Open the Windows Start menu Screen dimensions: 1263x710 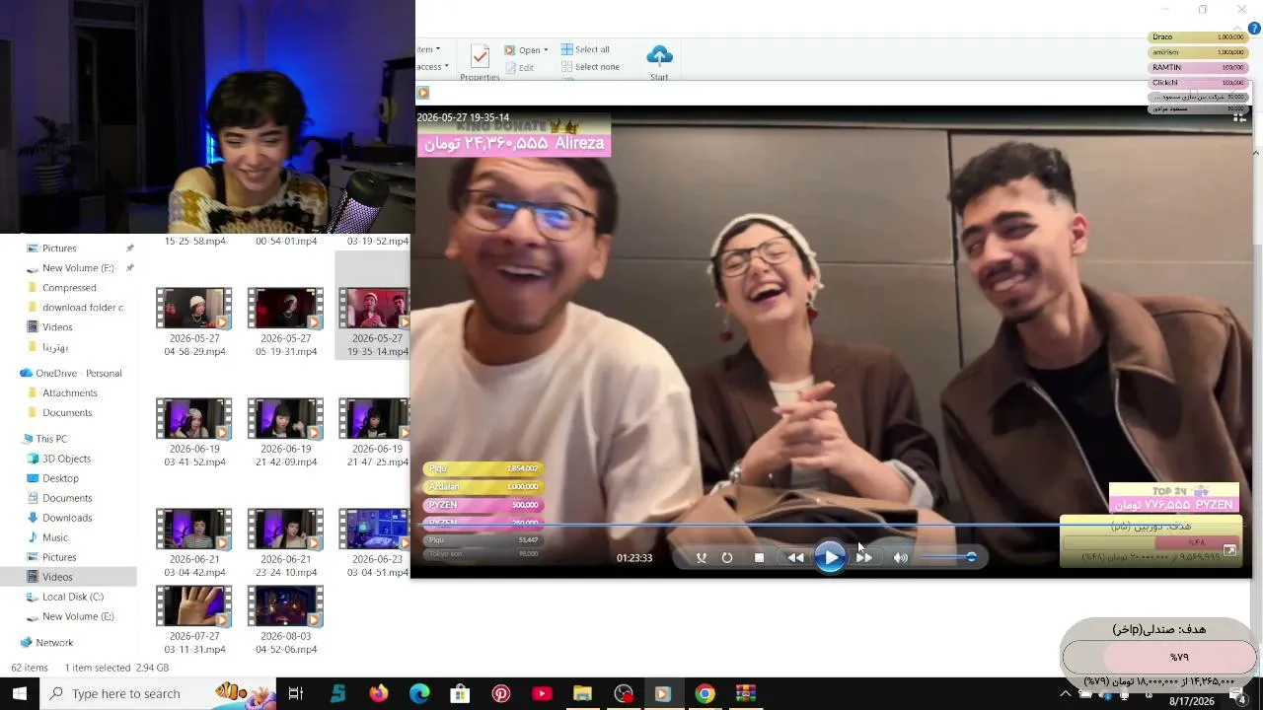point(20,694)
